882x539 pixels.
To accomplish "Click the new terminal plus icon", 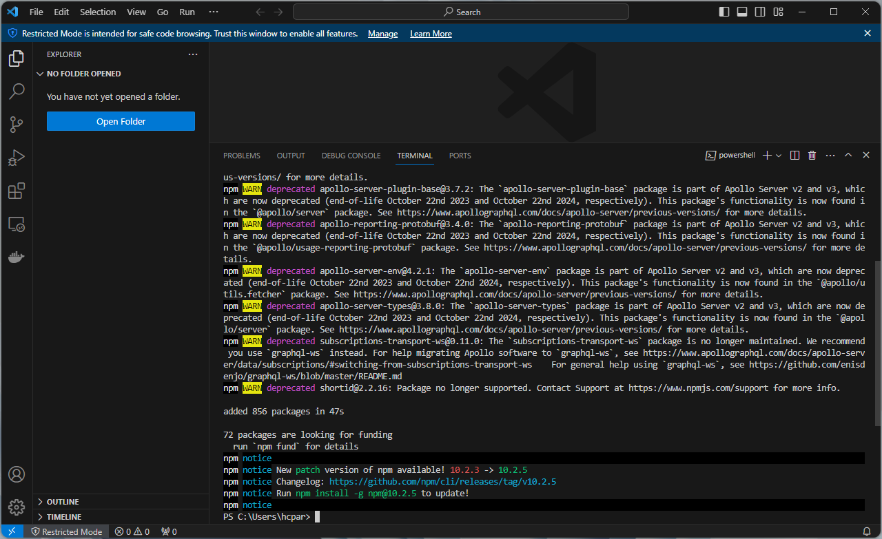I will (x=767, y=156).
